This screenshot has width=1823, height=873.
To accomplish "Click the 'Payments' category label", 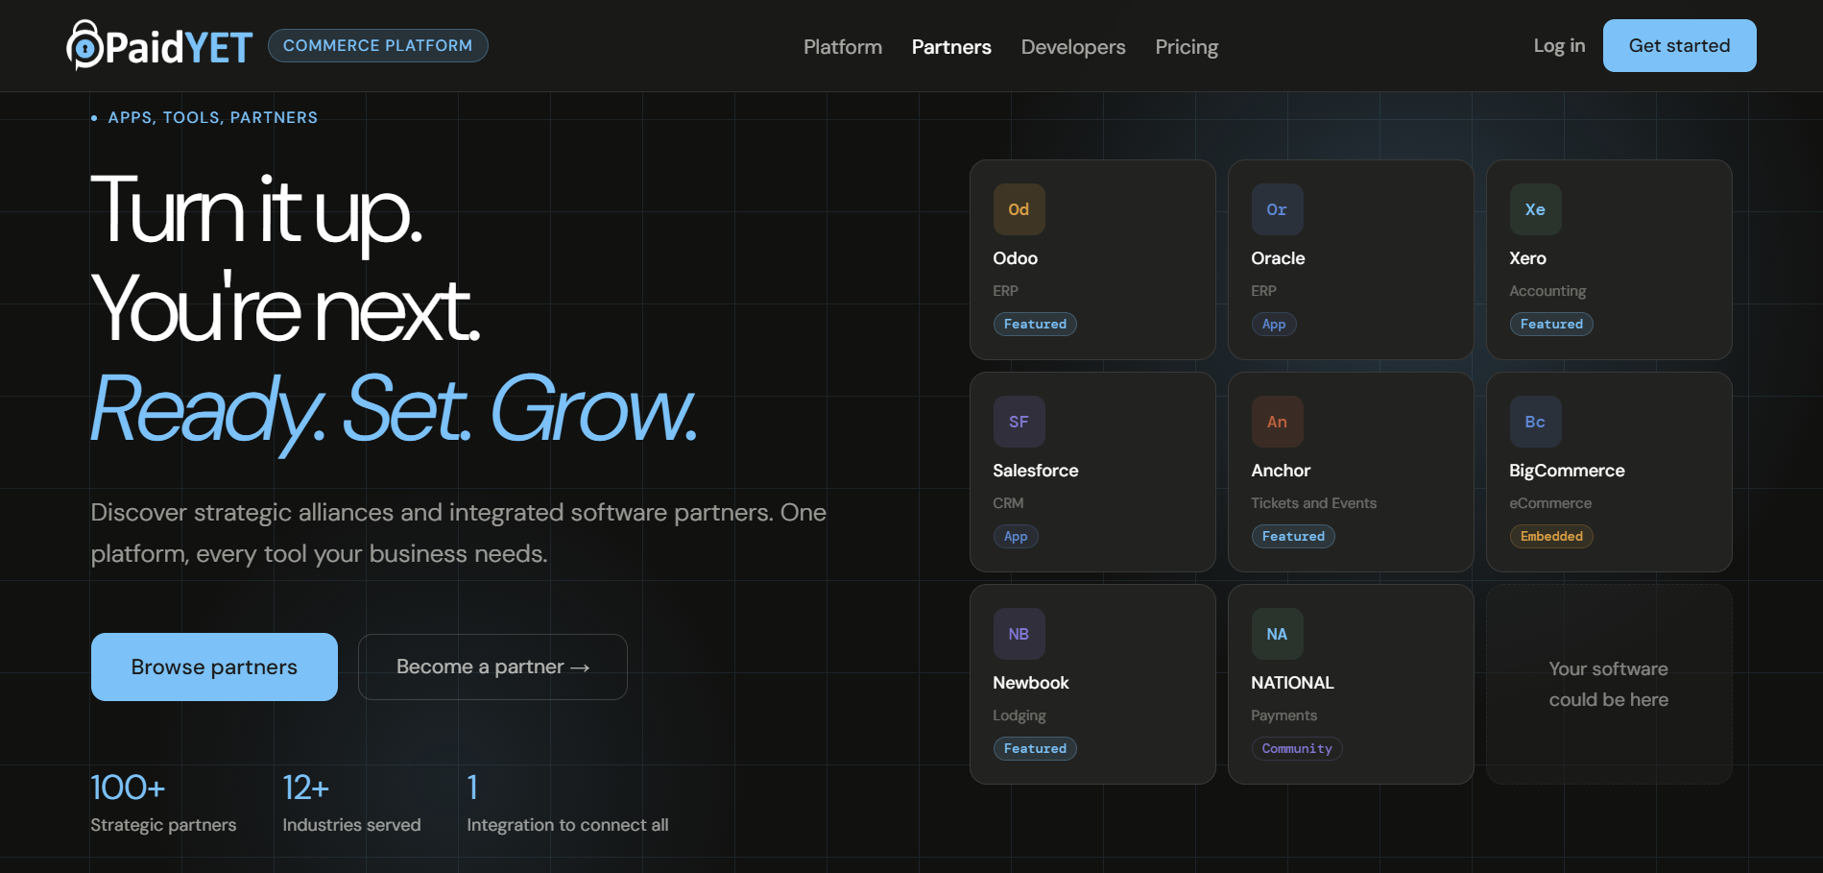I will [x=1284, y=715].
